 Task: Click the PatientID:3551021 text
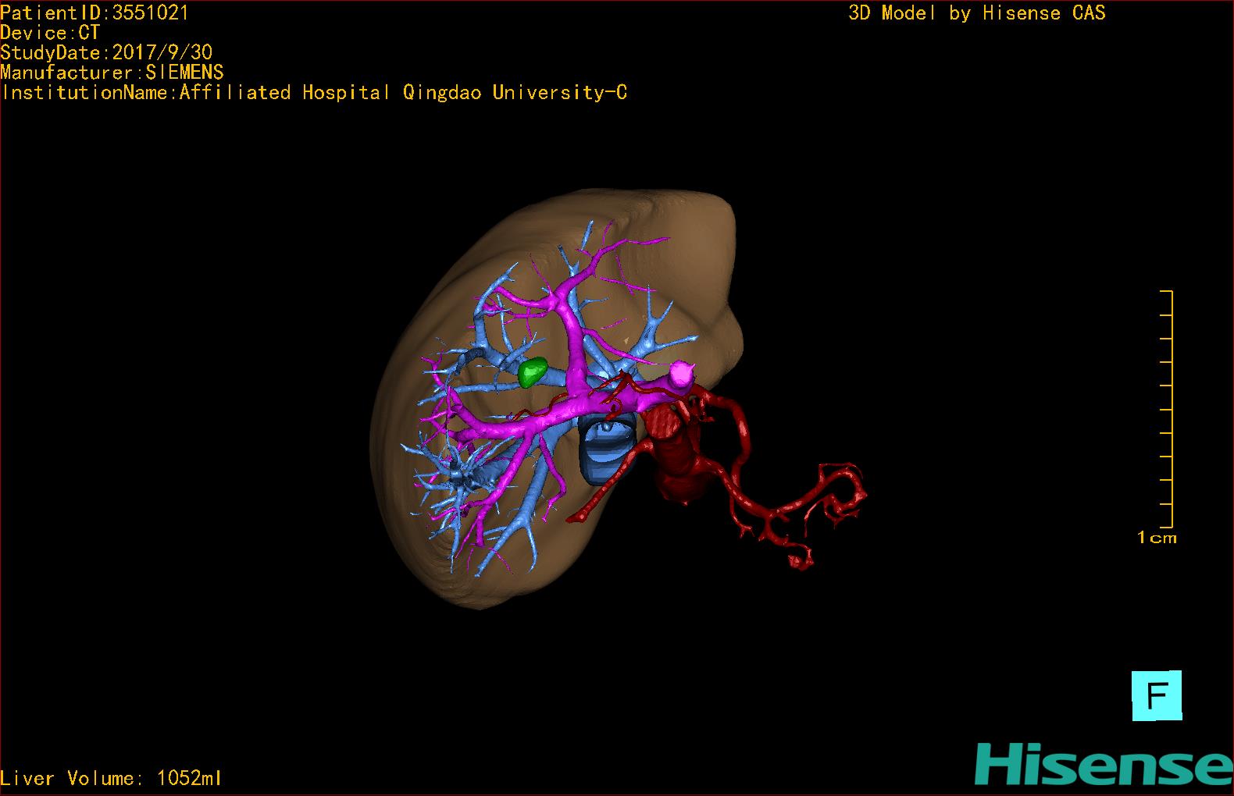pyautogui.click(x=95, y=12)
